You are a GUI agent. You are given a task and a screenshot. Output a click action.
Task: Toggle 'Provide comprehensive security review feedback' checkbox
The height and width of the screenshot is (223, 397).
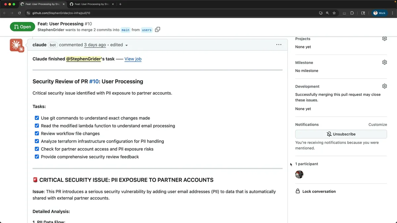click(37, 157)
